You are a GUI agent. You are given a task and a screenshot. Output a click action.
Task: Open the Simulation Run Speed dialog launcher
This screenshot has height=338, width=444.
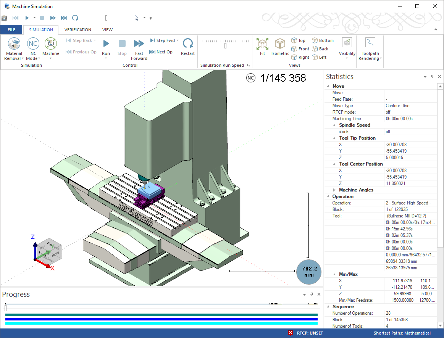point(249,65)
